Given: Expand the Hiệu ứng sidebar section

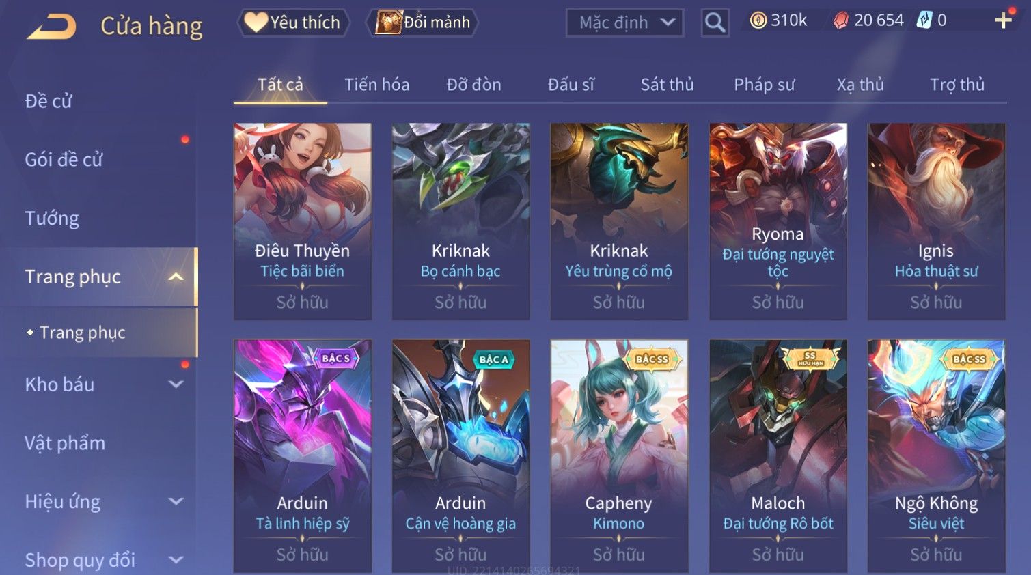Looking at the screenshot, I should tap(176, 501).
